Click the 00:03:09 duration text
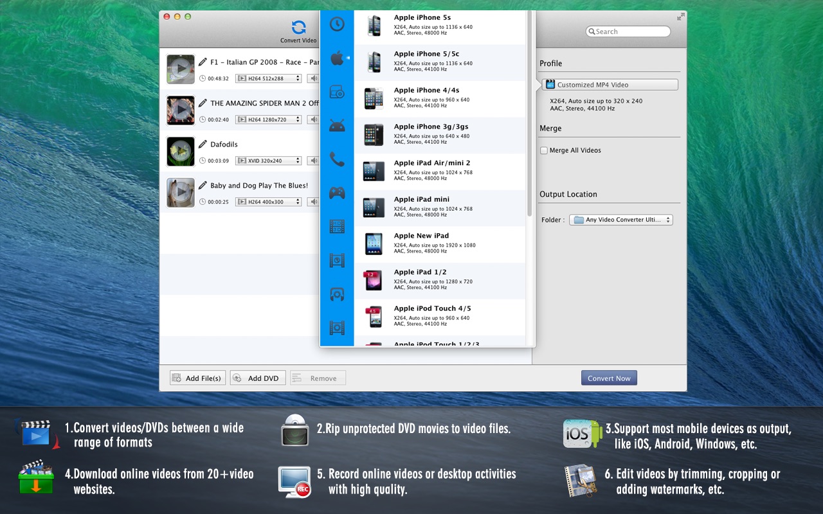 coord(218,161)
